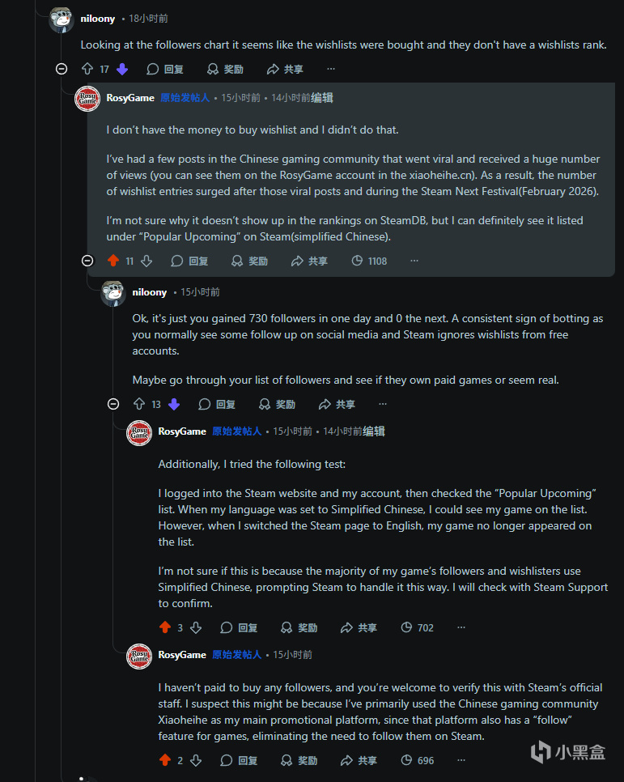The height and width of the screenshot is (782, 624).
Task: View insights count 696 on last comment
Action: (x=418, y=760)
